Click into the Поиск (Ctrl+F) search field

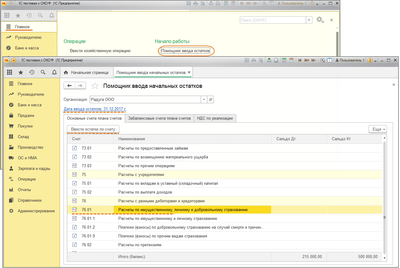coord(273,20)
